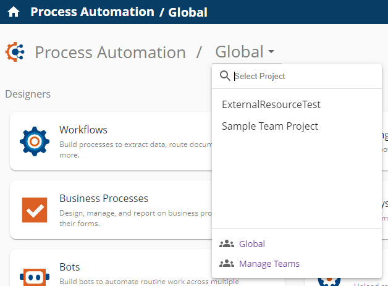The height and width of the screenshot is (286, 388).
Task: Select the ExternalResourceTest project
Action: click(271, 105)
